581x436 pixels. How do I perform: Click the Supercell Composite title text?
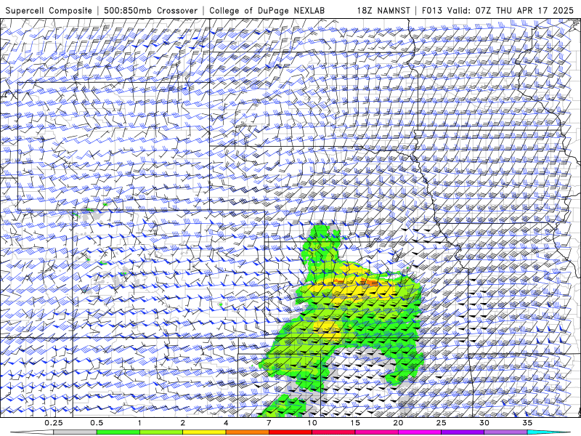(49, 10)
